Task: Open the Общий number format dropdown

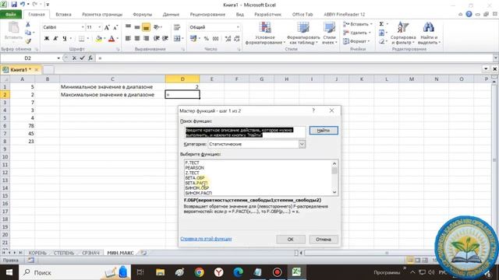Action: (x=238, y=27)
